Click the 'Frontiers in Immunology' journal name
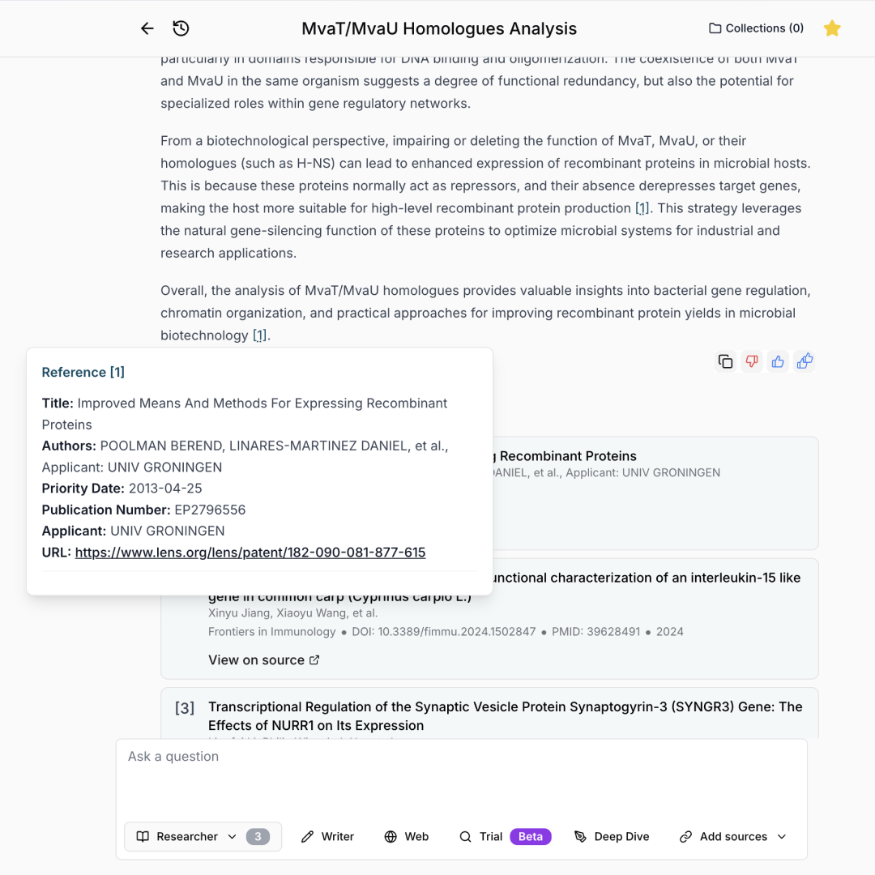Screen dimensions: 875x875 click(271, 632)
